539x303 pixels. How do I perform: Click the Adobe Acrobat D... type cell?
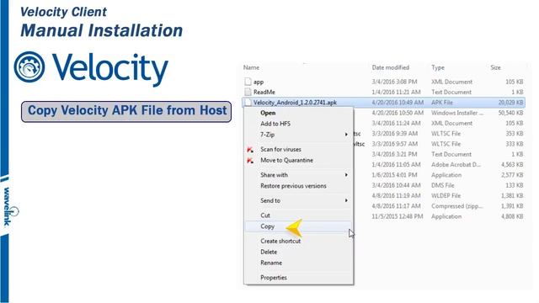pyautogui.click(x=456, y=165)
